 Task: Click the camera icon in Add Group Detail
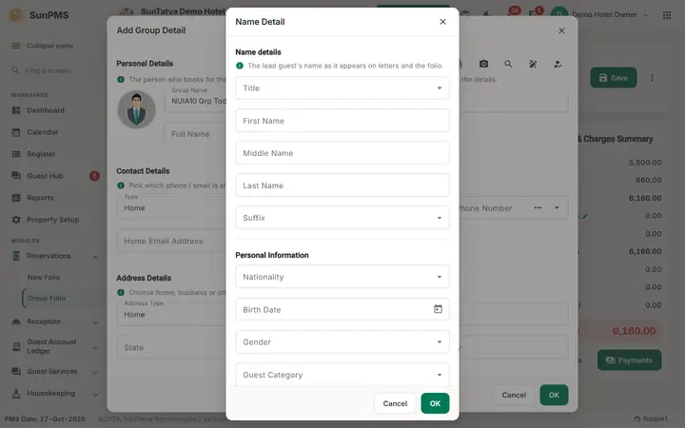[x=483, y=64]
